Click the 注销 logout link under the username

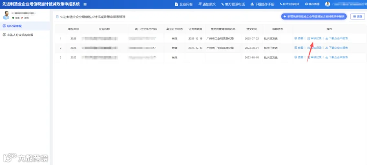coord(25,18)
